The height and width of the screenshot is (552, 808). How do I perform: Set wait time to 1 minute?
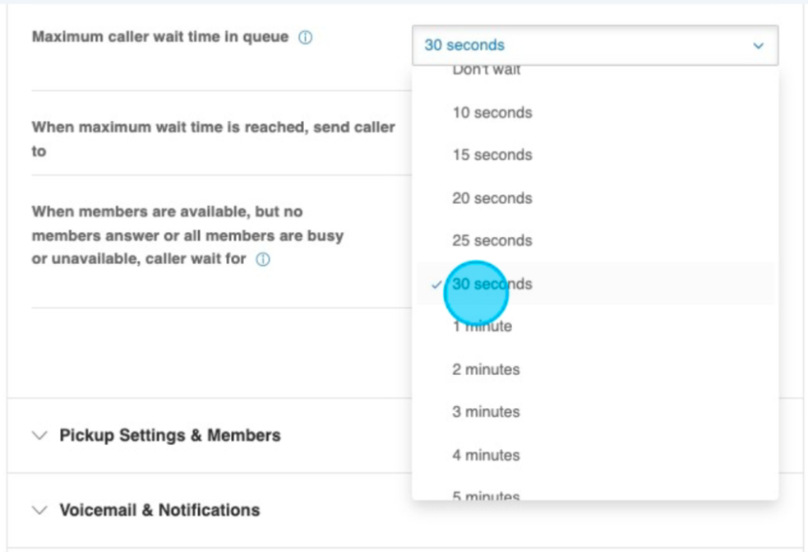pyautogui.click(x=482, y=327)
